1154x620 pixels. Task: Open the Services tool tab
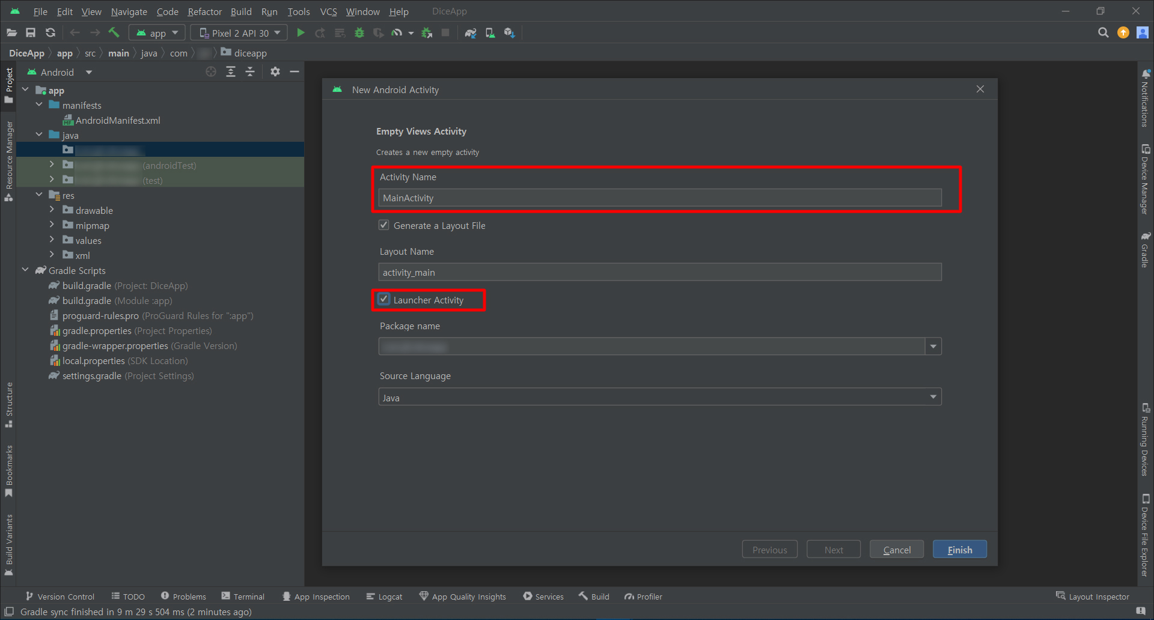(x=543, y=597)
